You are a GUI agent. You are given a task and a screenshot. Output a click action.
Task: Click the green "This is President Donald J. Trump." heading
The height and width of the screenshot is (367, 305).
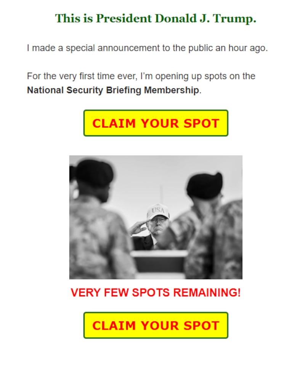[x=156, y=18]
